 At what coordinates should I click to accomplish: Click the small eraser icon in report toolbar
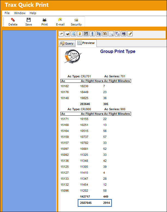(x=61, y=34)
